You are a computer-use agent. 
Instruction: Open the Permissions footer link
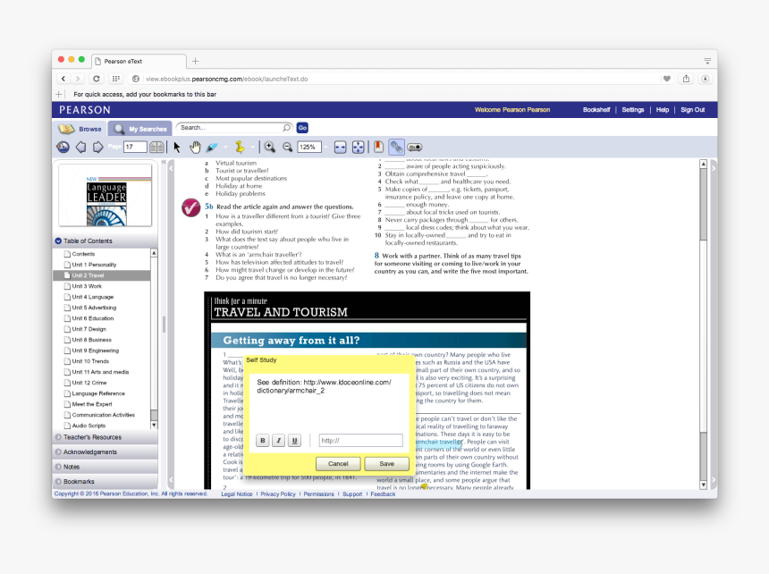(x=319, y=494)
